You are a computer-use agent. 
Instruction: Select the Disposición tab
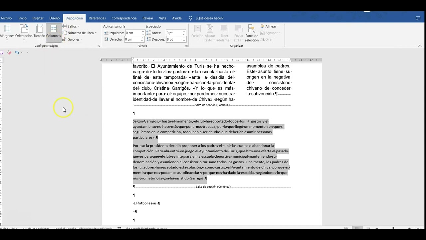point(74,18)
